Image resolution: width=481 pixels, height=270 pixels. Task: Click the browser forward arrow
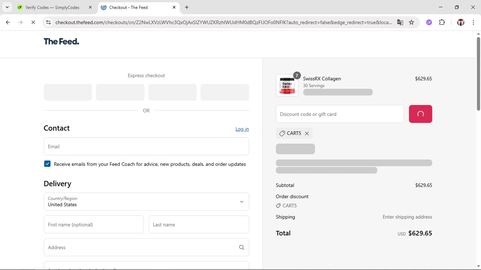point(21,22)
